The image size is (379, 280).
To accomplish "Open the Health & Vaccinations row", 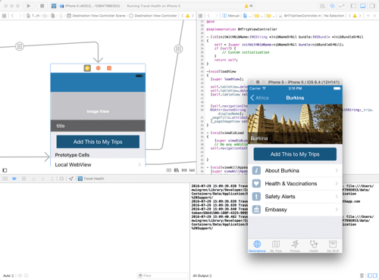I will pos(295,184).
